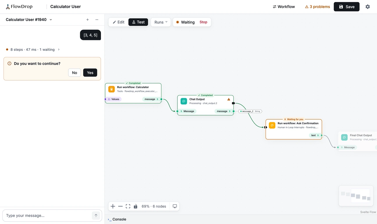View the 3 problems list
The width and height of the screenshot is (377, 224).
[x=317, y=7]
